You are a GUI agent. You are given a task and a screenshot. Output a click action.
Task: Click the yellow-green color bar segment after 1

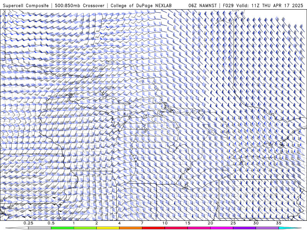pyautogui.click(x=85, y=228)
